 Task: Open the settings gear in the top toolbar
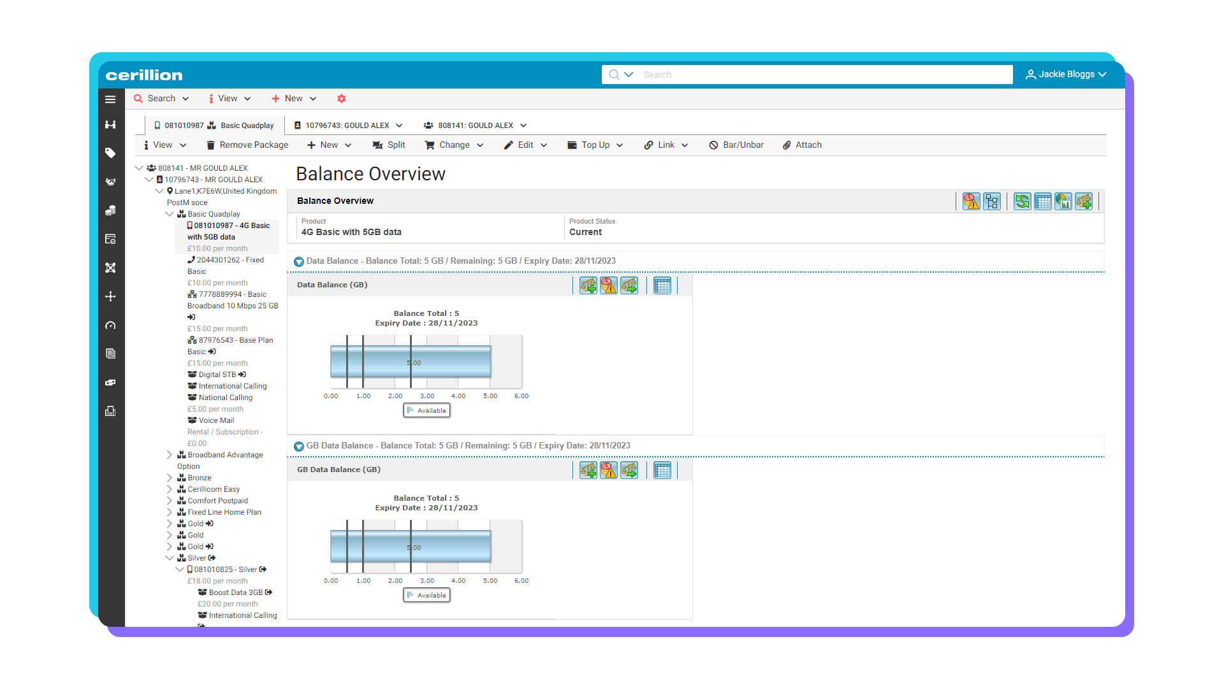342,99
